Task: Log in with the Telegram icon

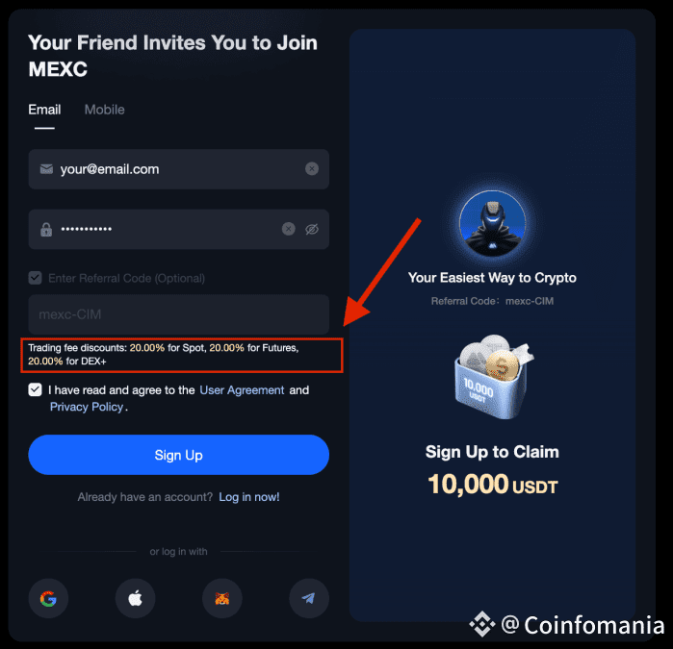Action: pyautogui.click(x=309, y=598)
